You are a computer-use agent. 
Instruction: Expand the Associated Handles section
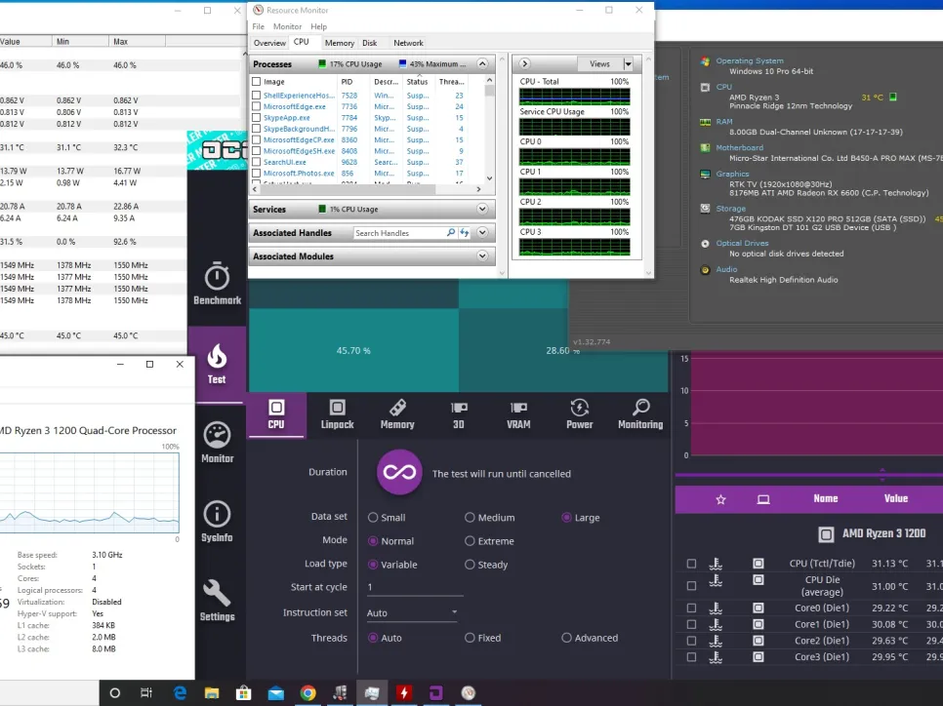click(482, 232)
